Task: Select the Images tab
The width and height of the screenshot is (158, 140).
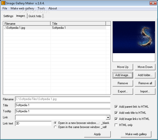Action: (21, 16)
